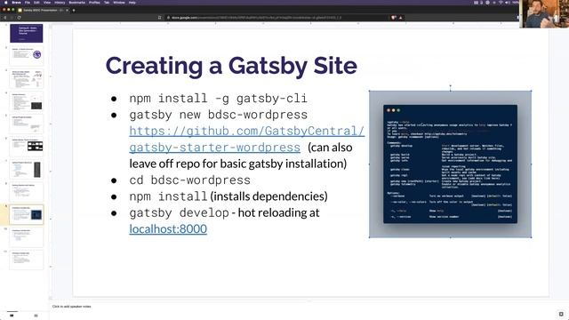Select the fifth slide thumbnail
This screenshot has width=569, height=320.
(x=27, y=124)
